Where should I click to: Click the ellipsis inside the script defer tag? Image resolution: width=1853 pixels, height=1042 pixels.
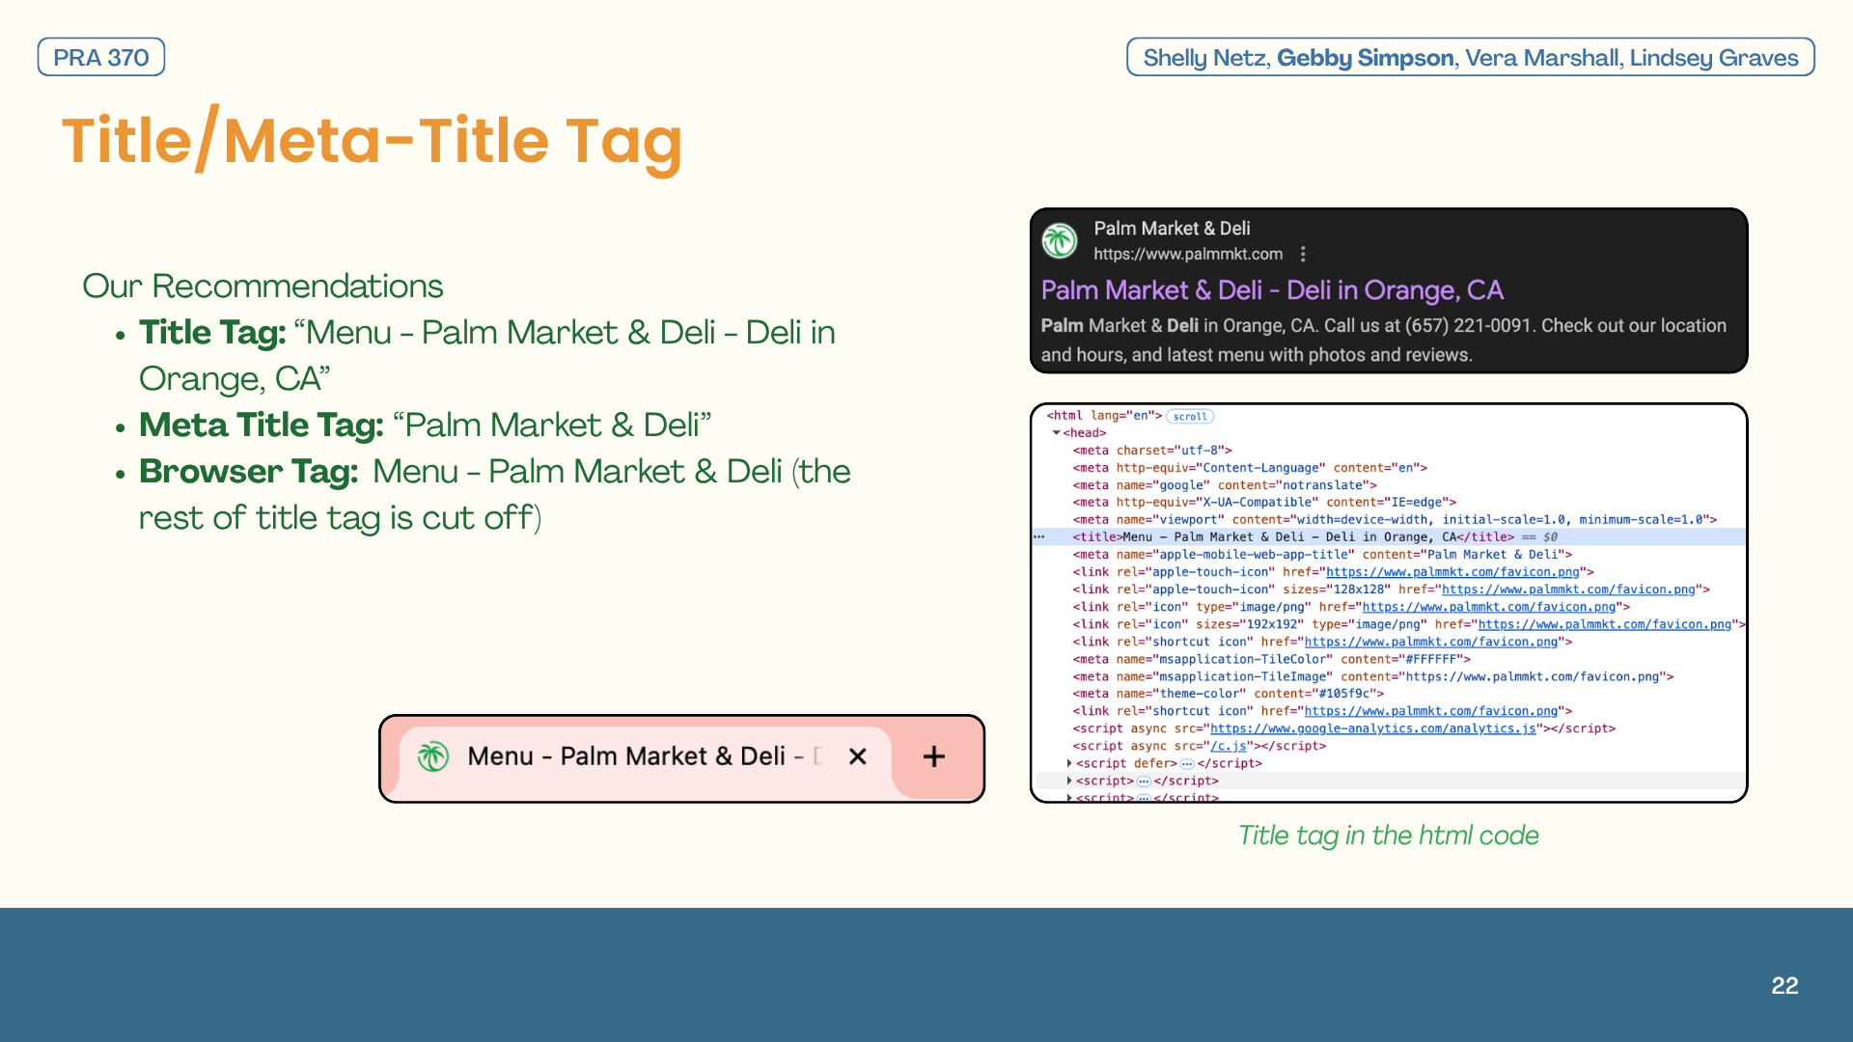coord(1187,764)
